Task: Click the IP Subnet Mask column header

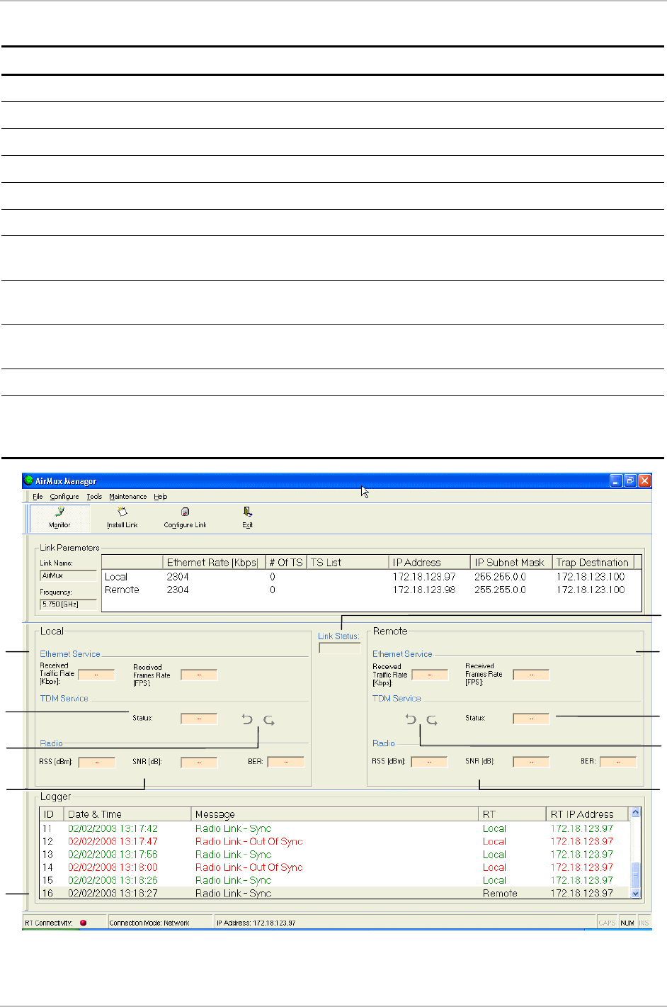Action: (x=511, y=562)
